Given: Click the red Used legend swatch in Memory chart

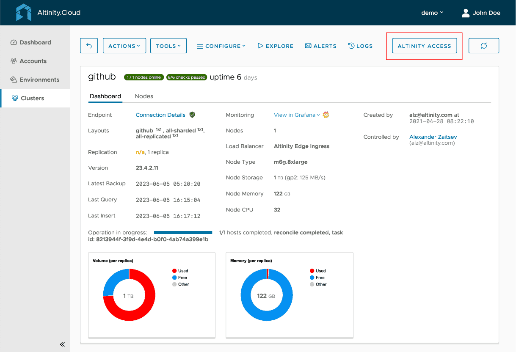Looking at the screenshot, I should click(x=312, y=271).
